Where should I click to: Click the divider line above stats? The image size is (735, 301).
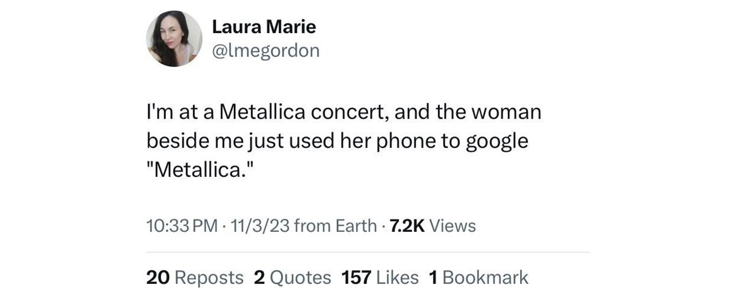tap(367, 252)
